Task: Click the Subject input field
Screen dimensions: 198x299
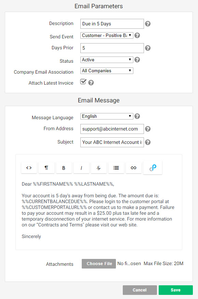Action: tap(112, 142)
